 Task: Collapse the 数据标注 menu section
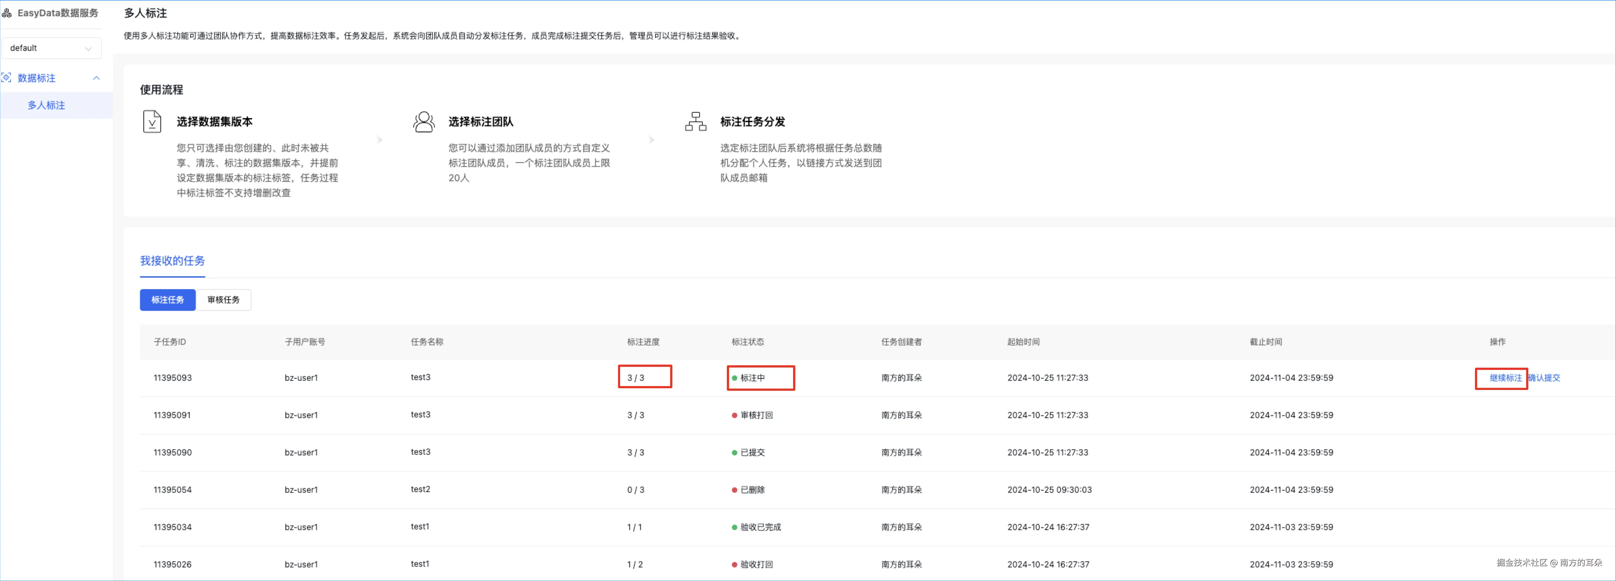click(96, 78)
